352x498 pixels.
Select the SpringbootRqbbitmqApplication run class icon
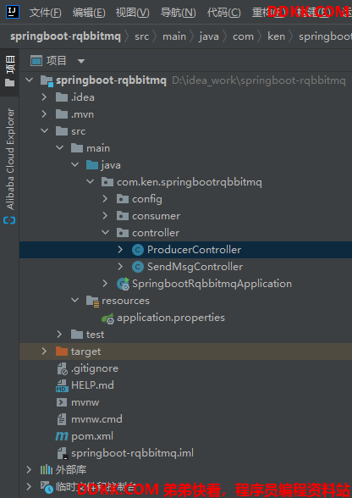tap(123, 284)
